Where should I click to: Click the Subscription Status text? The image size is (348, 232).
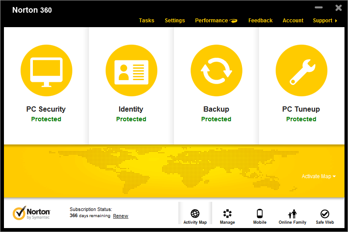(x=91, y=209)
